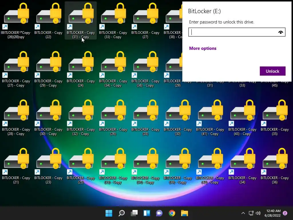Image resolution: width=293 pixels, height=220 pixels.
Task: Open the network status tray icon
Action: pyautogui.click(x=251, y=213)
